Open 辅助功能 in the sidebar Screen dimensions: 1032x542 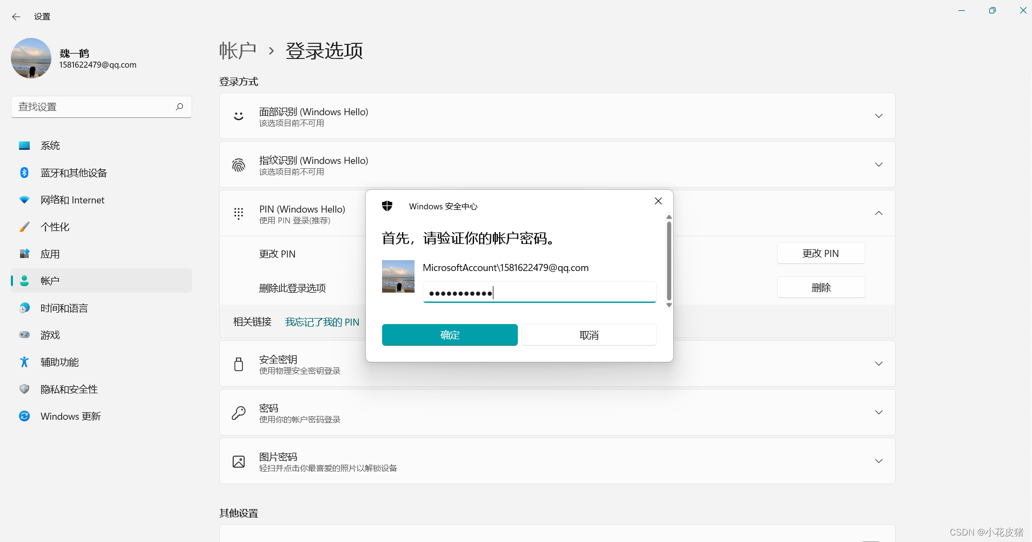pyautogui.click(x=102, y=362)
